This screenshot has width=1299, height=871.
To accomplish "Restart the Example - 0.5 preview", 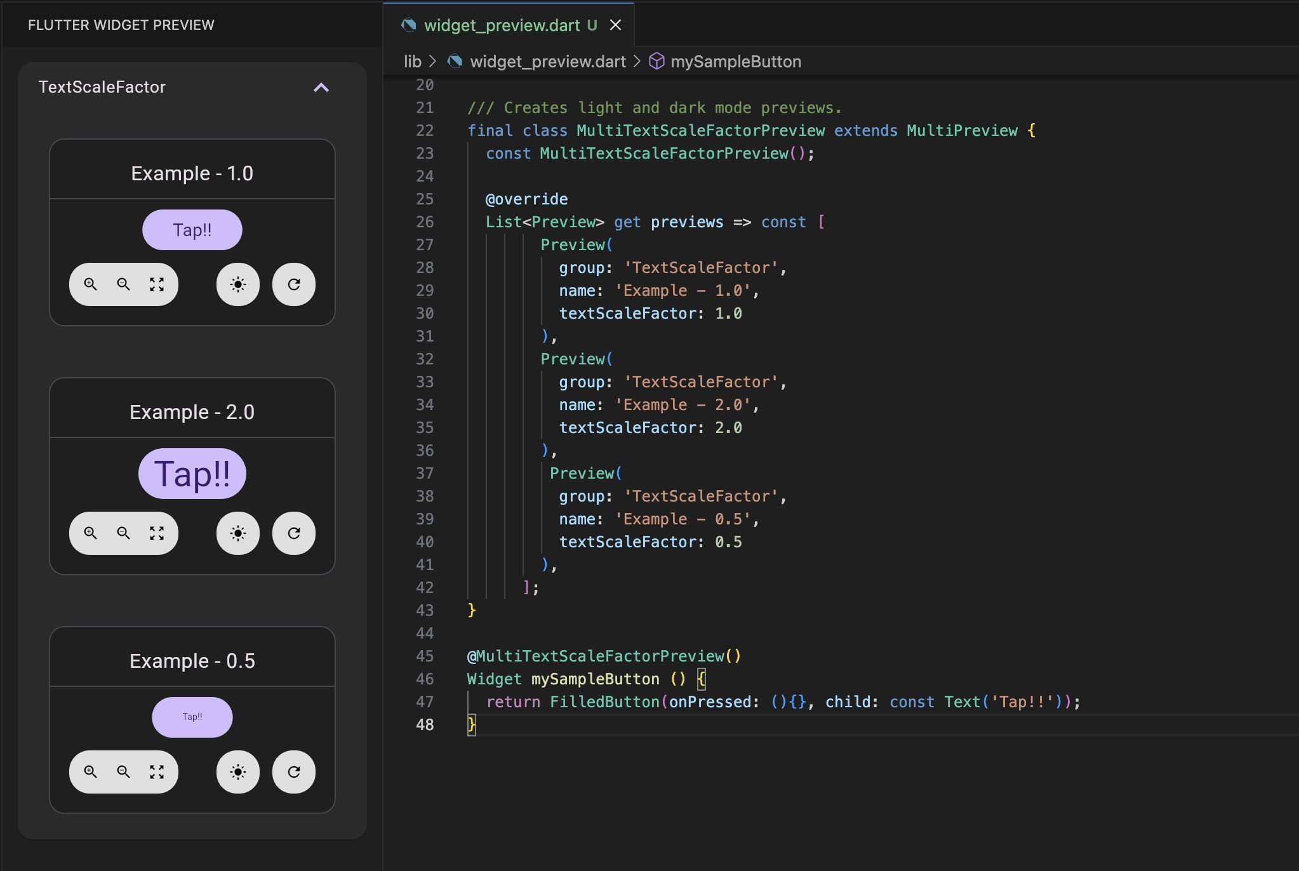I will (x=294, y=772).
